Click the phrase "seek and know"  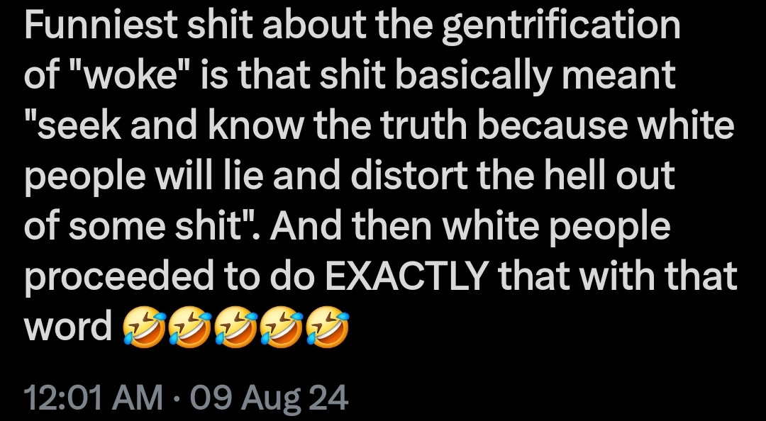pos(140,126)
